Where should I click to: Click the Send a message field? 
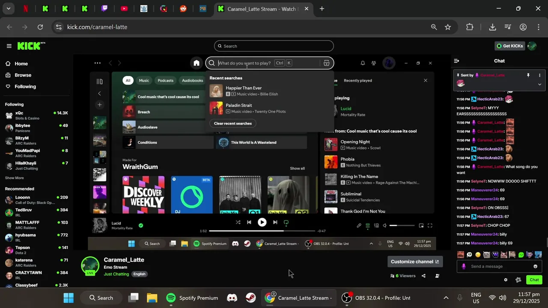coord(499,266)
